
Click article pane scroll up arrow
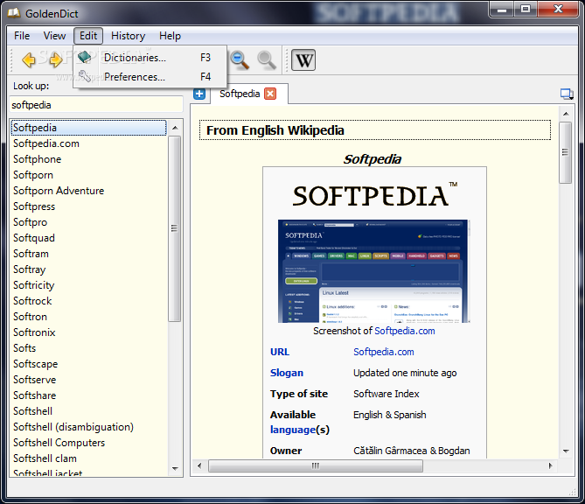(566, 114)
